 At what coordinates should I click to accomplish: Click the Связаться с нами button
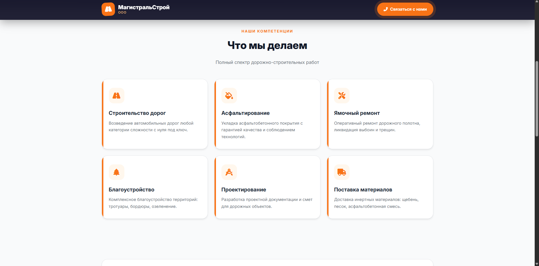[x=405, y=9]
